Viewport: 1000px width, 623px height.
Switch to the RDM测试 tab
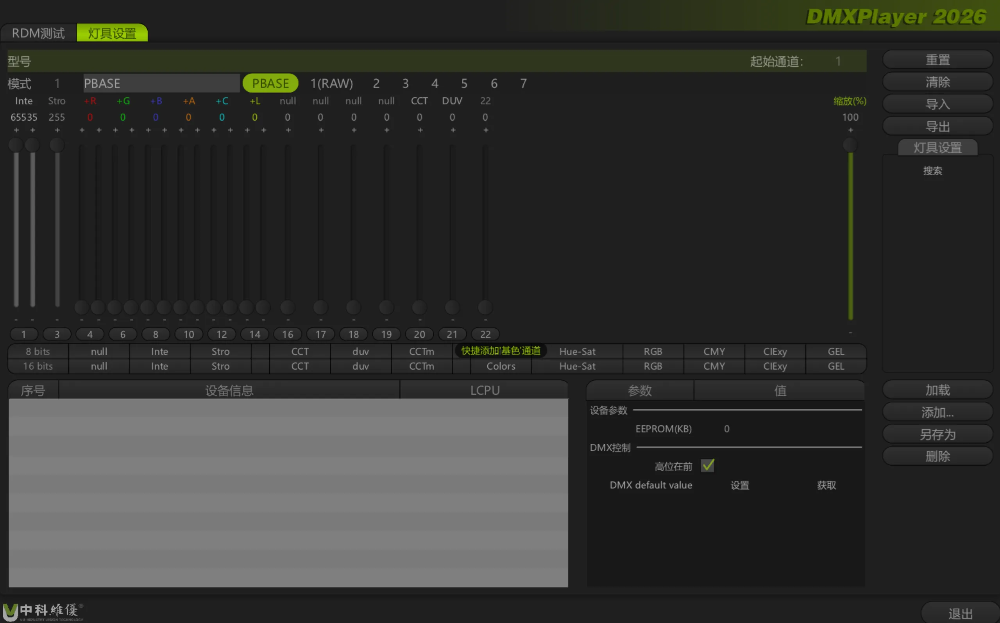(x=38, y=33)
